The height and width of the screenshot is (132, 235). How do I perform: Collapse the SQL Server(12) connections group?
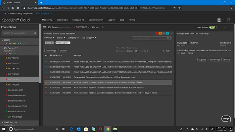pyautogui.click(x=2, y=48)
